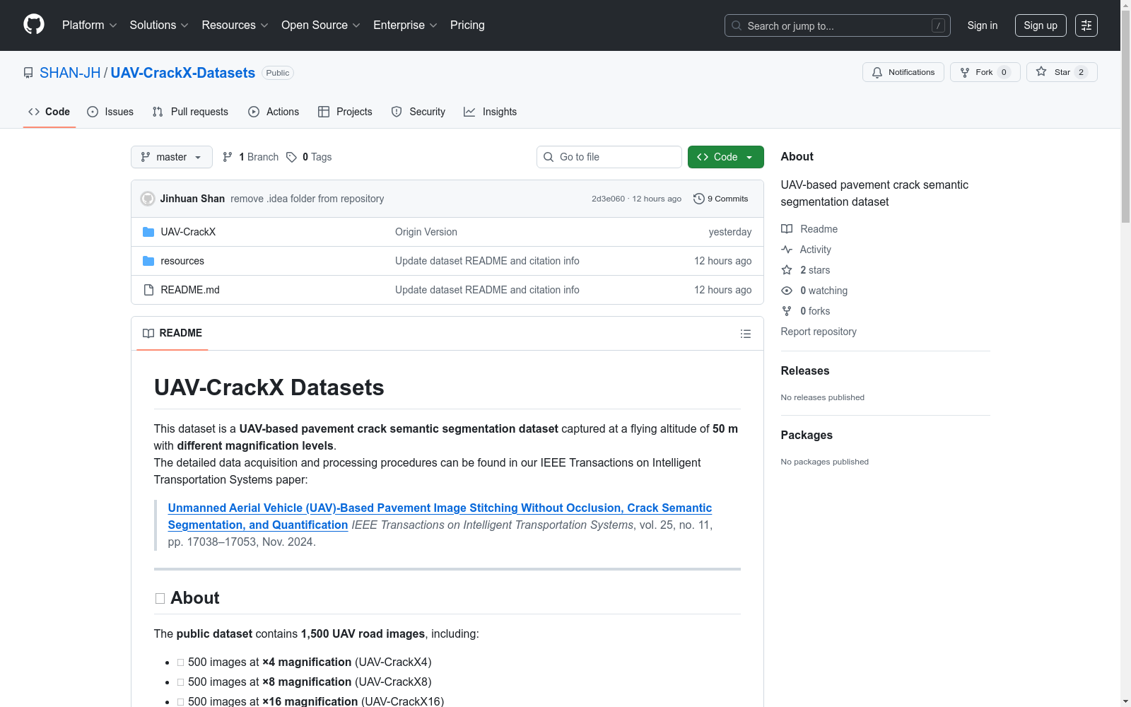1131x707 pixels.
Task: View the 9 Commits history
Action: click(x=721, y=199)
